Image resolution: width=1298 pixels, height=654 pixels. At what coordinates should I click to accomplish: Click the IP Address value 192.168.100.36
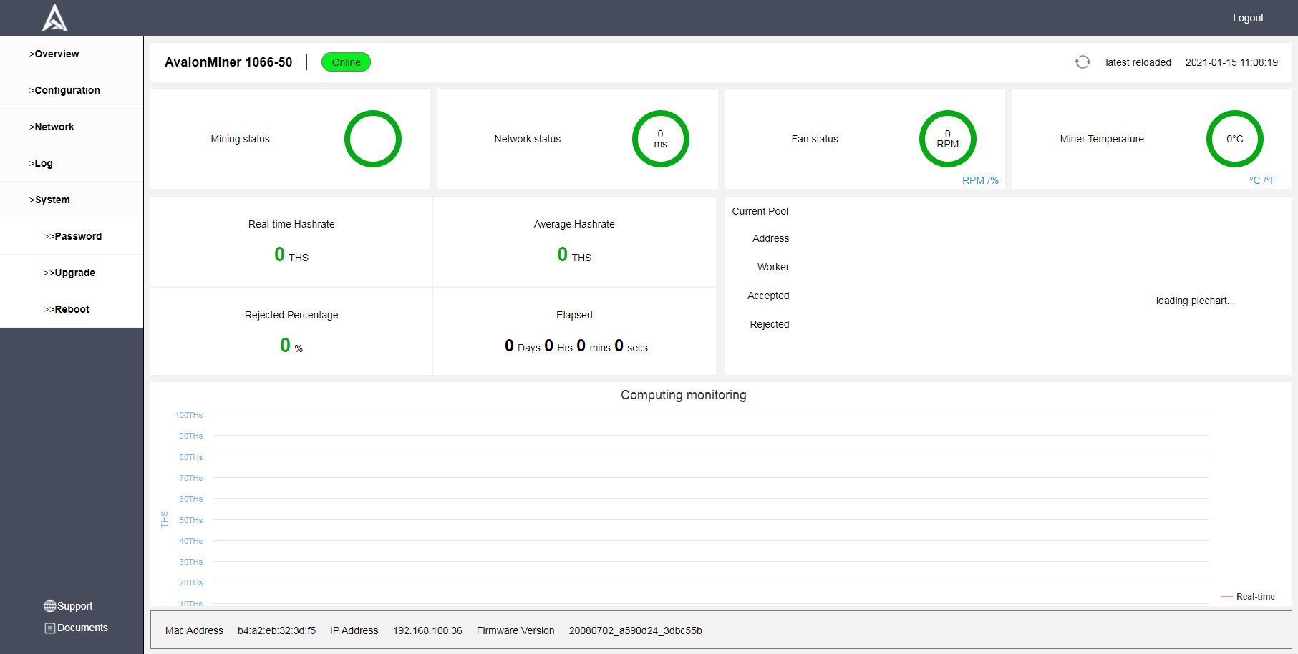tap(427, 630)
